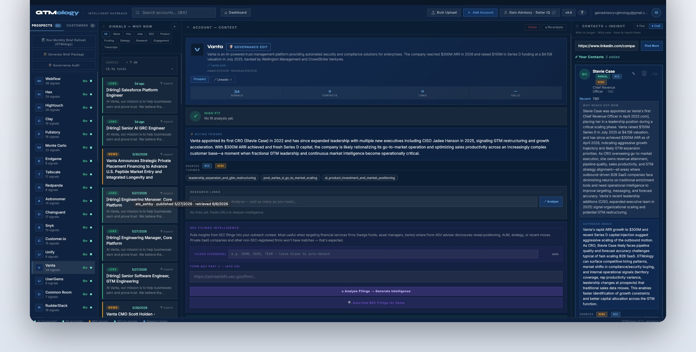Expand the Senior AI GRC Engineer signal
The image size is (696, 352).
167,122
